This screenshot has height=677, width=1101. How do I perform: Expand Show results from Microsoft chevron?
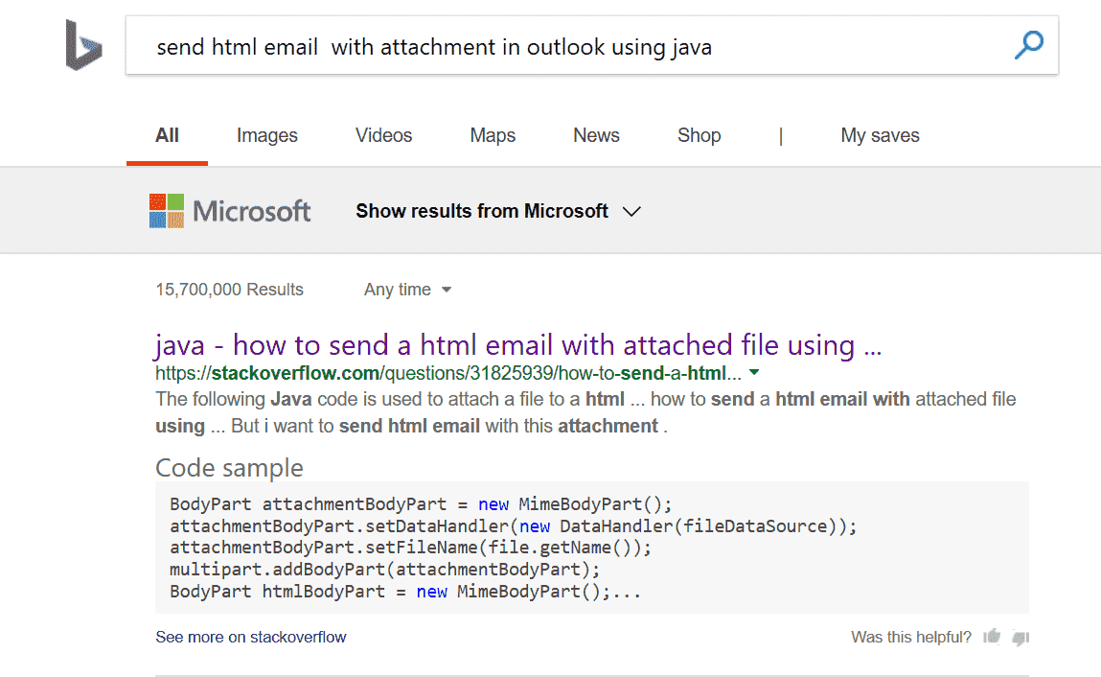(x=632, y=212)
